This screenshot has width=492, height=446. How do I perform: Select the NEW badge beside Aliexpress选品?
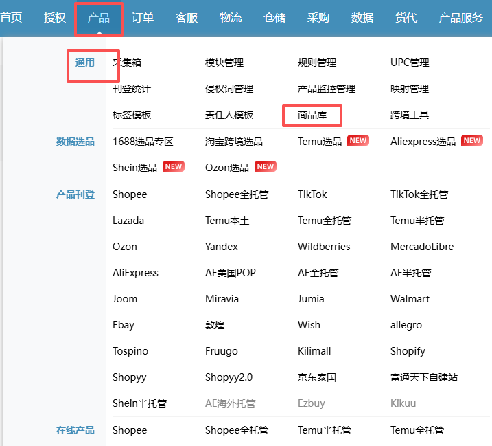(x=471, y=140)
